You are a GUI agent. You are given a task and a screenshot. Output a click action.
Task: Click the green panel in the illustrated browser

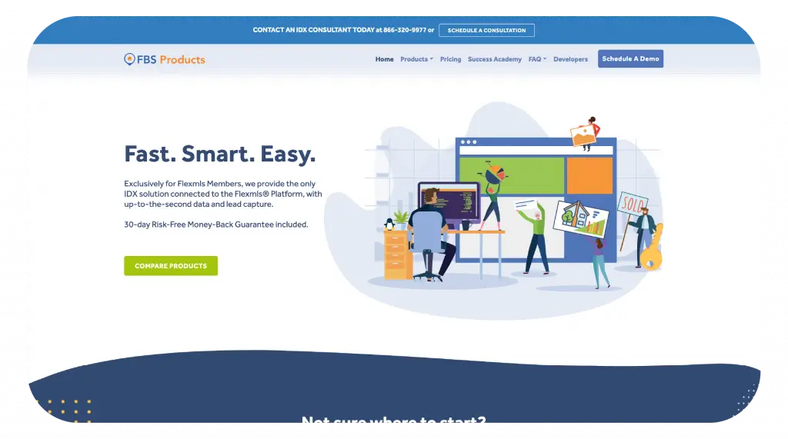tap(511, 175)
